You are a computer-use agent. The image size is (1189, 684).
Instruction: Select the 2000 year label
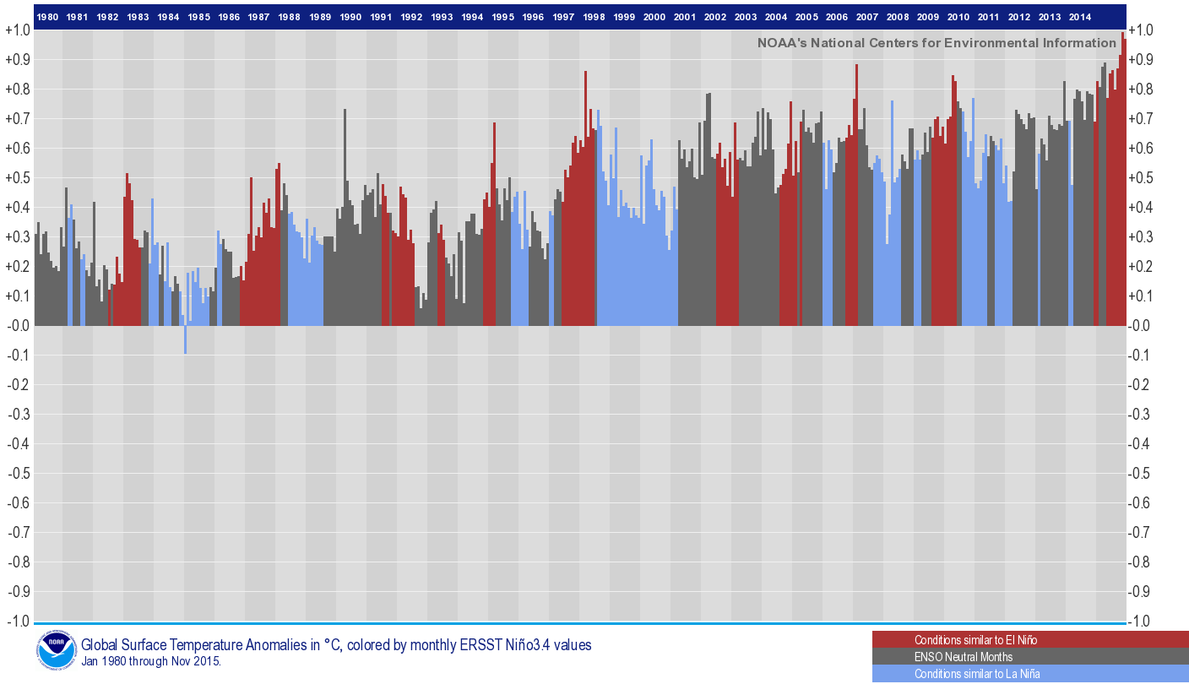[654, 17]
